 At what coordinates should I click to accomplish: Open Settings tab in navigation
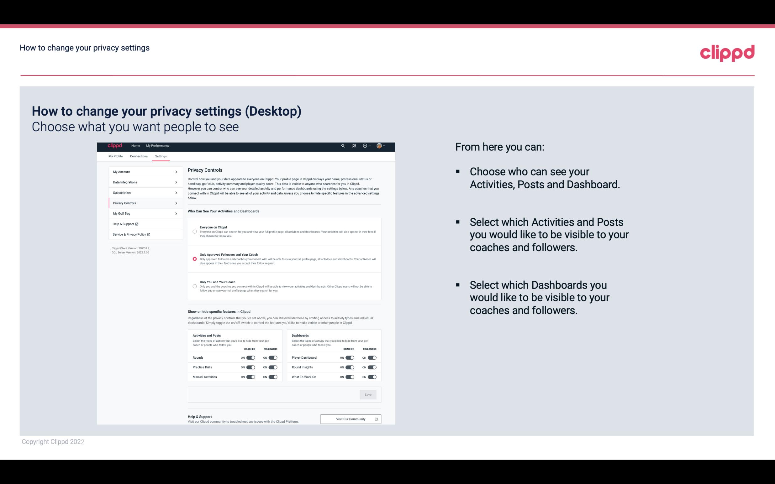pyautogui.click(x=161, y=156)
